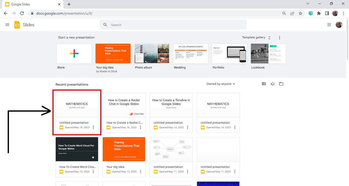Create a Blank presentation
This screenshot has height=186, width=349.
(x=74, y=53)
